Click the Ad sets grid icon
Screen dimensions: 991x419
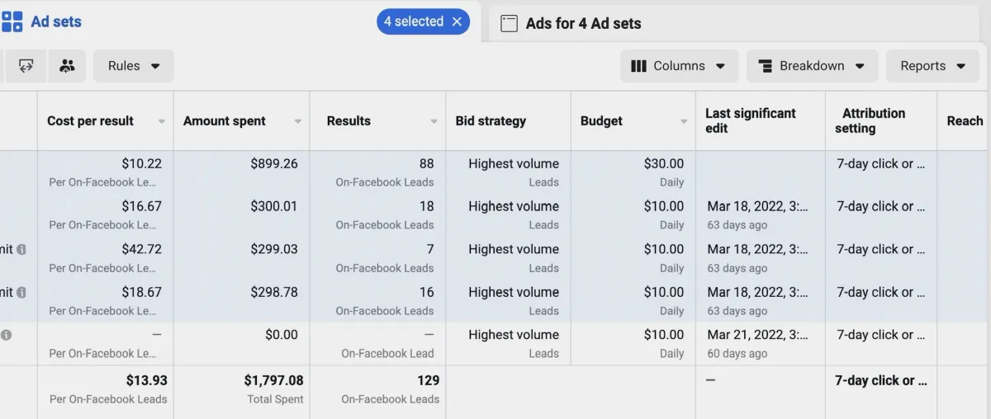[12, 22]
